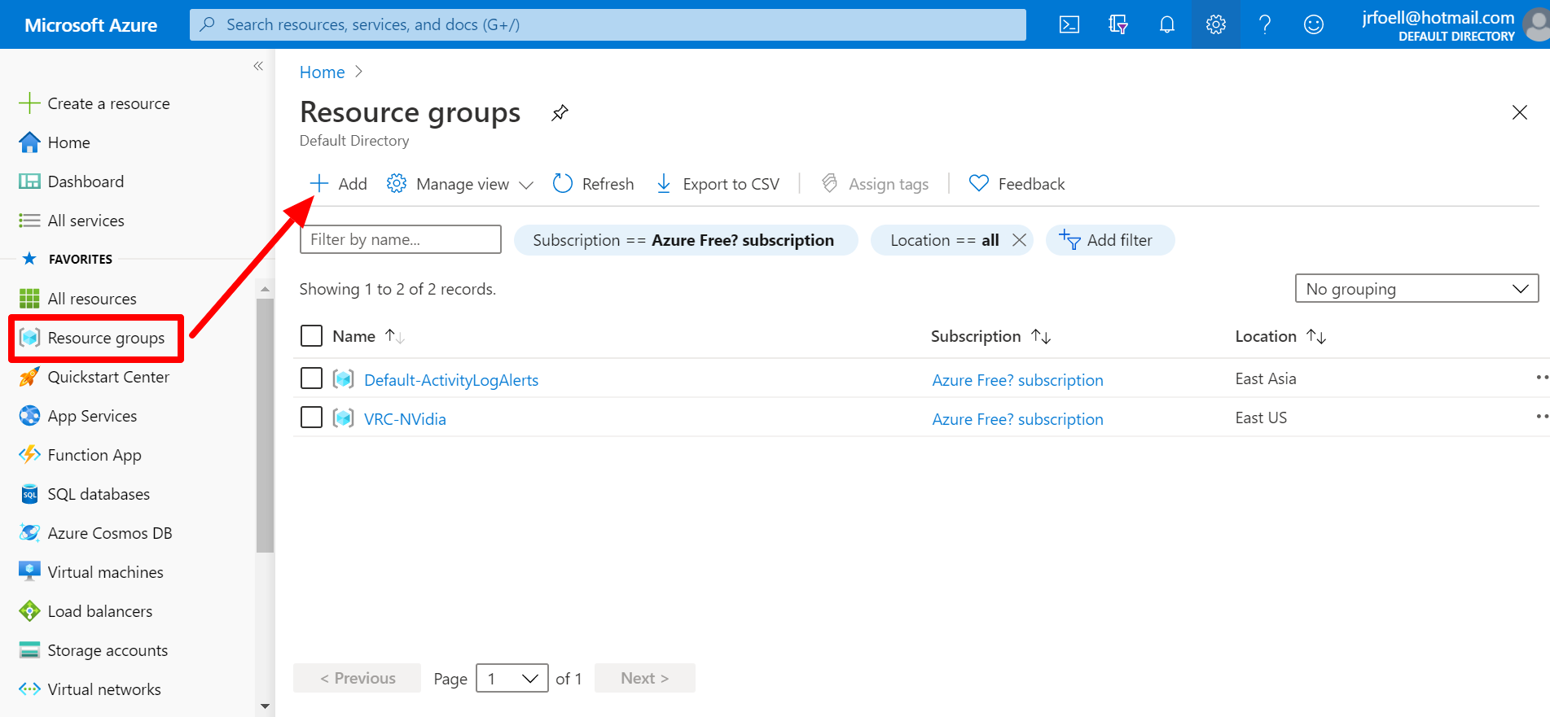Close the Resource groups blade

[1520, 112]
